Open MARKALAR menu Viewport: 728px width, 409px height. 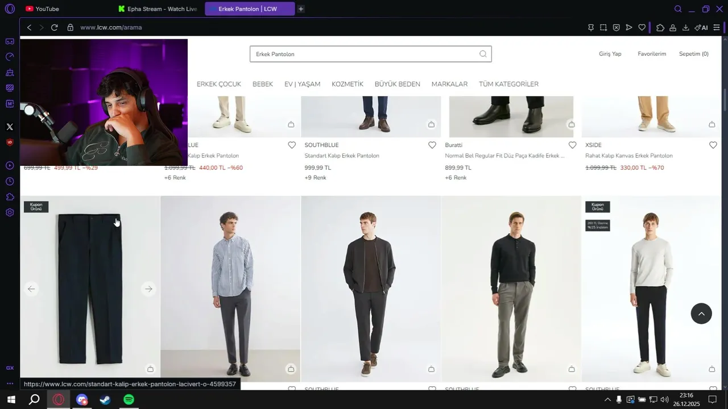[449, 84]
